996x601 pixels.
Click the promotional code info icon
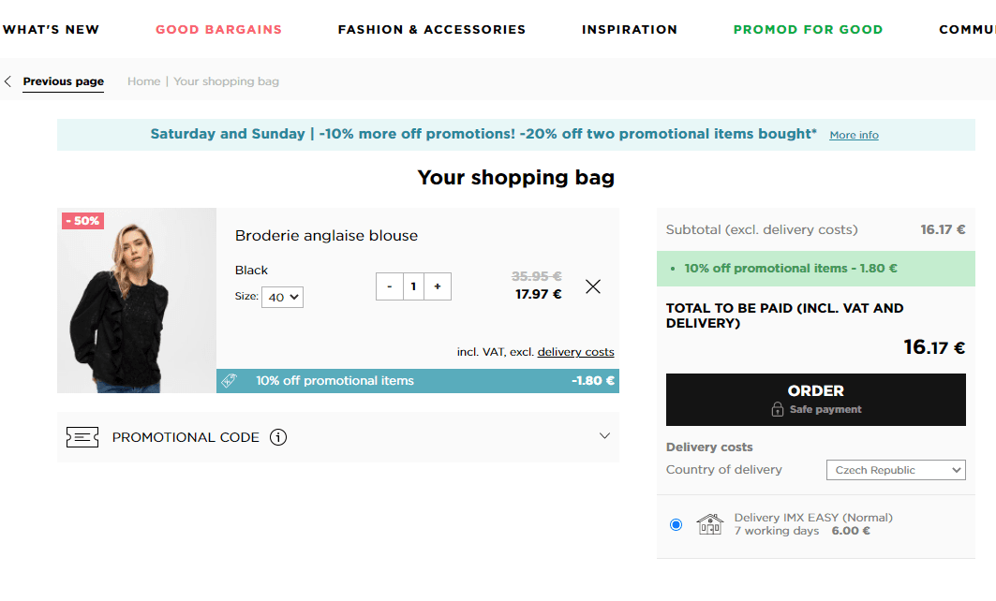click(278, 437)
